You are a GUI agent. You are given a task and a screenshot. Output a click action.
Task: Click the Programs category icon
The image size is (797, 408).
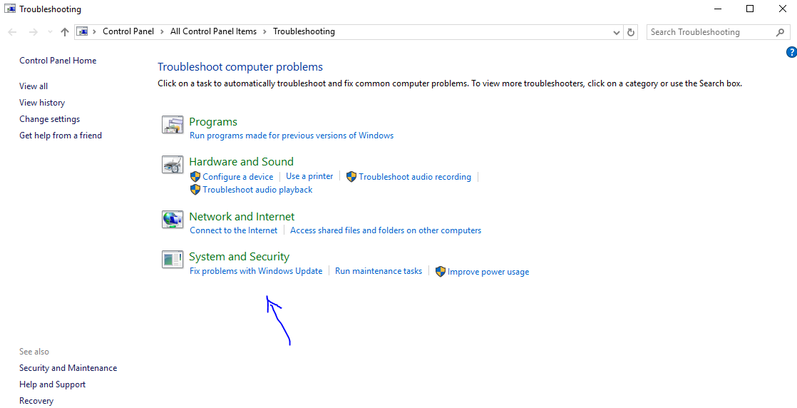173,125
